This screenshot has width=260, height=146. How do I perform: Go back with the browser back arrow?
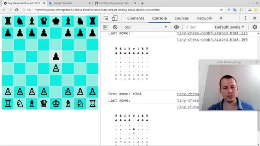point(4,10)
